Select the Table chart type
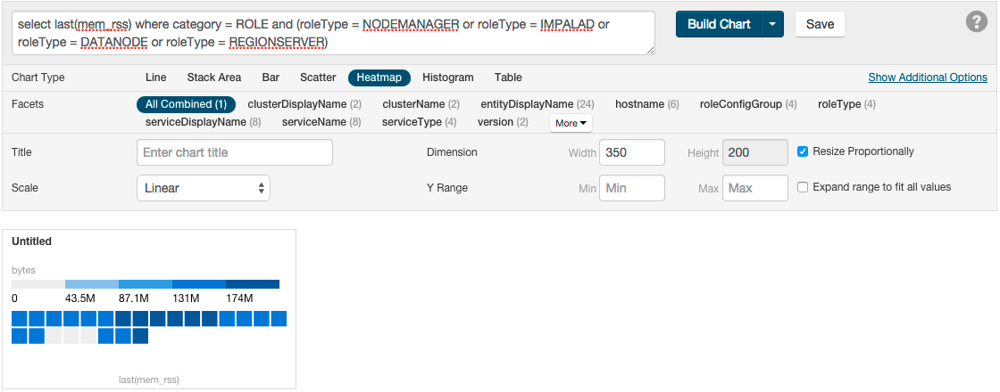 pyautogui.click(x=508, y=78)
